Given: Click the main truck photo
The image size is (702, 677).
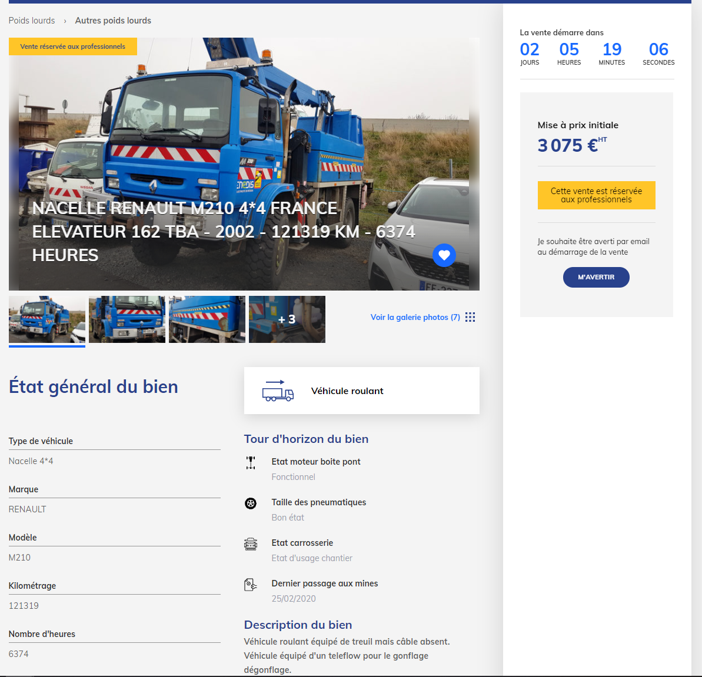Looking at the screenshot, I should click(x=244, y=147).
